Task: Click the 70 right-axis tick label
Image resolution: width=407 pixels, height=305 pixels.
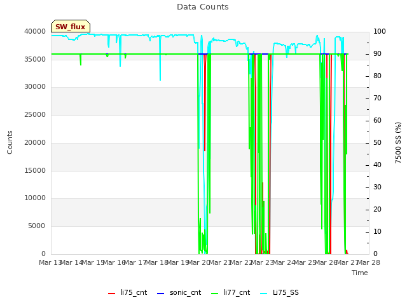Action: click(377, 98)
